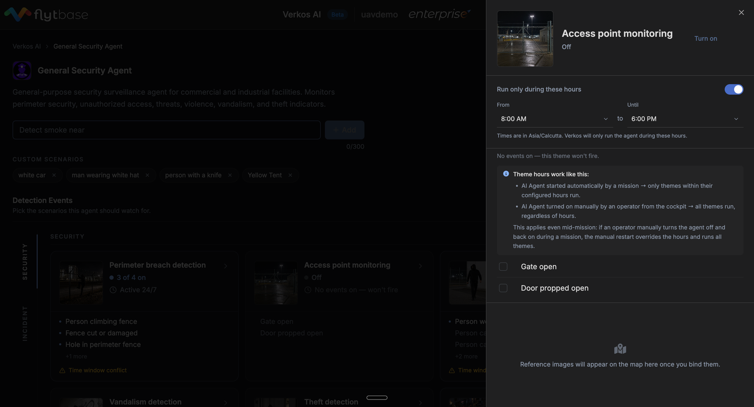
Task: Click the map pin icon above Reference images
Action: coord(620,349)
